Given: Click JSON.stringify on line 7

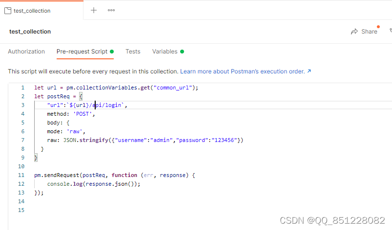Looking at the screenshot, I should [85, 140].
